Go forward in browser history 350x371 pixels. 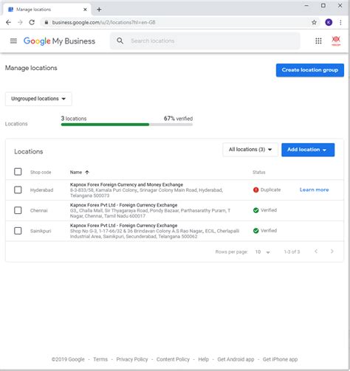tap(20, 22)
